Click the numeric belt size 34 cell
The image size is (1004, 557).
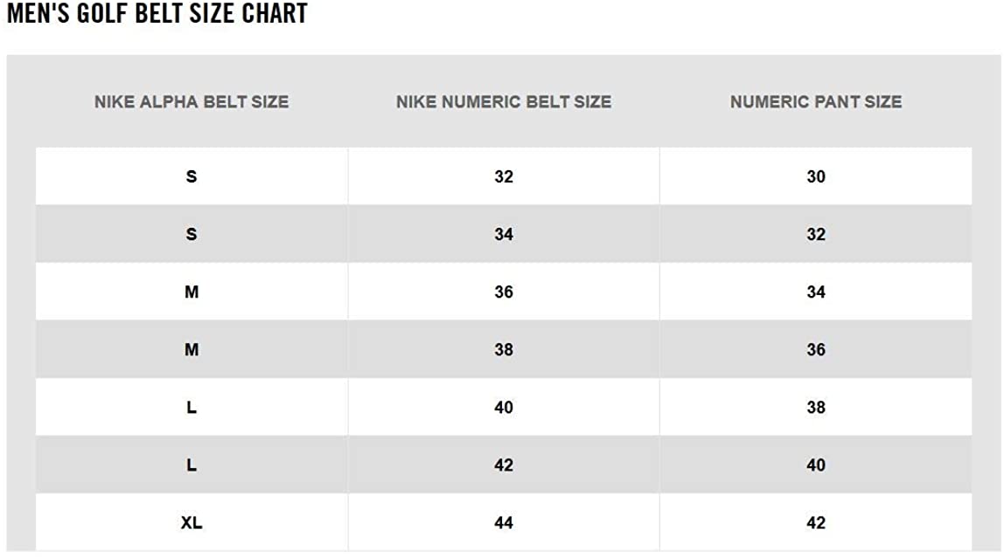coord(504,234)
